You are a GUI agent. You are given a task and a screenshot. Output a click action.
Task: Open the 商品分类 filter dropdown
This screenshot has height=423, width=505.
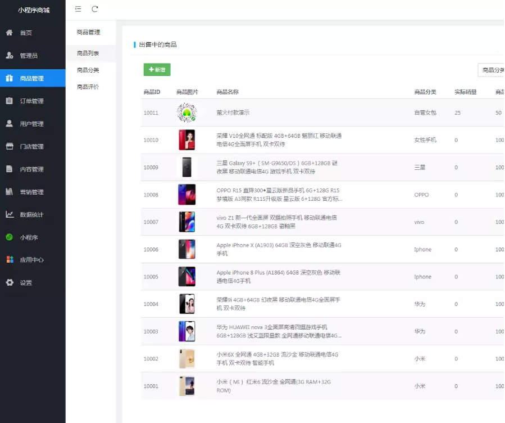(491, 70)
